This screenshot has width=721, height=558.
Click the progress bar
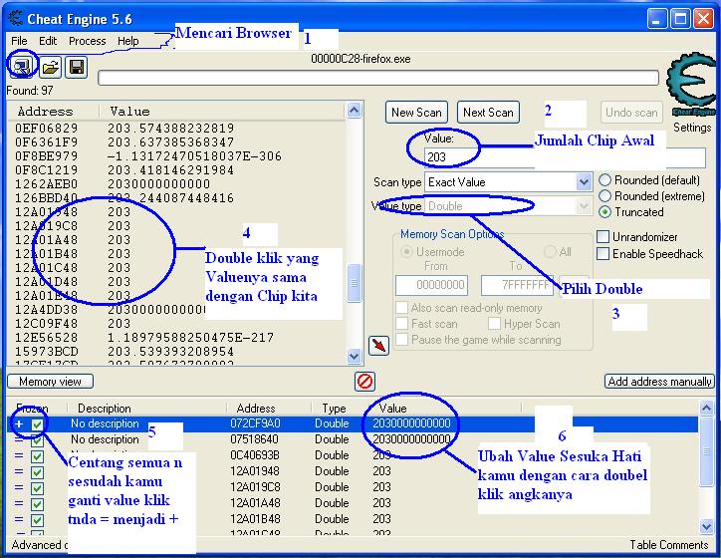(x=378, y=78)
